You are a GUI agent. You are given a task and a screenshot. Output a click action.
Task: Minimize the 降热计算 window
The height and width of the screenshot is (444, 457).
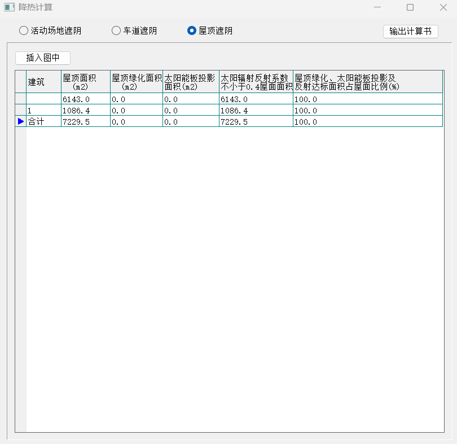378,7
